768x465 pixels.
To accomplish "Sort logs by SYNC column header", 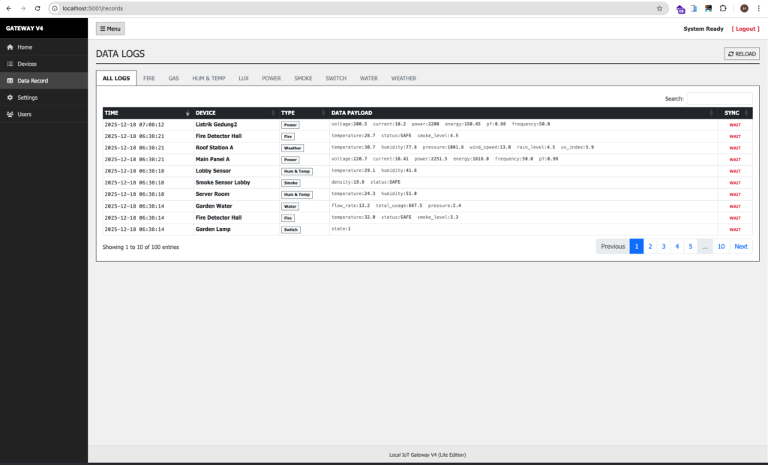I will 732,113.
